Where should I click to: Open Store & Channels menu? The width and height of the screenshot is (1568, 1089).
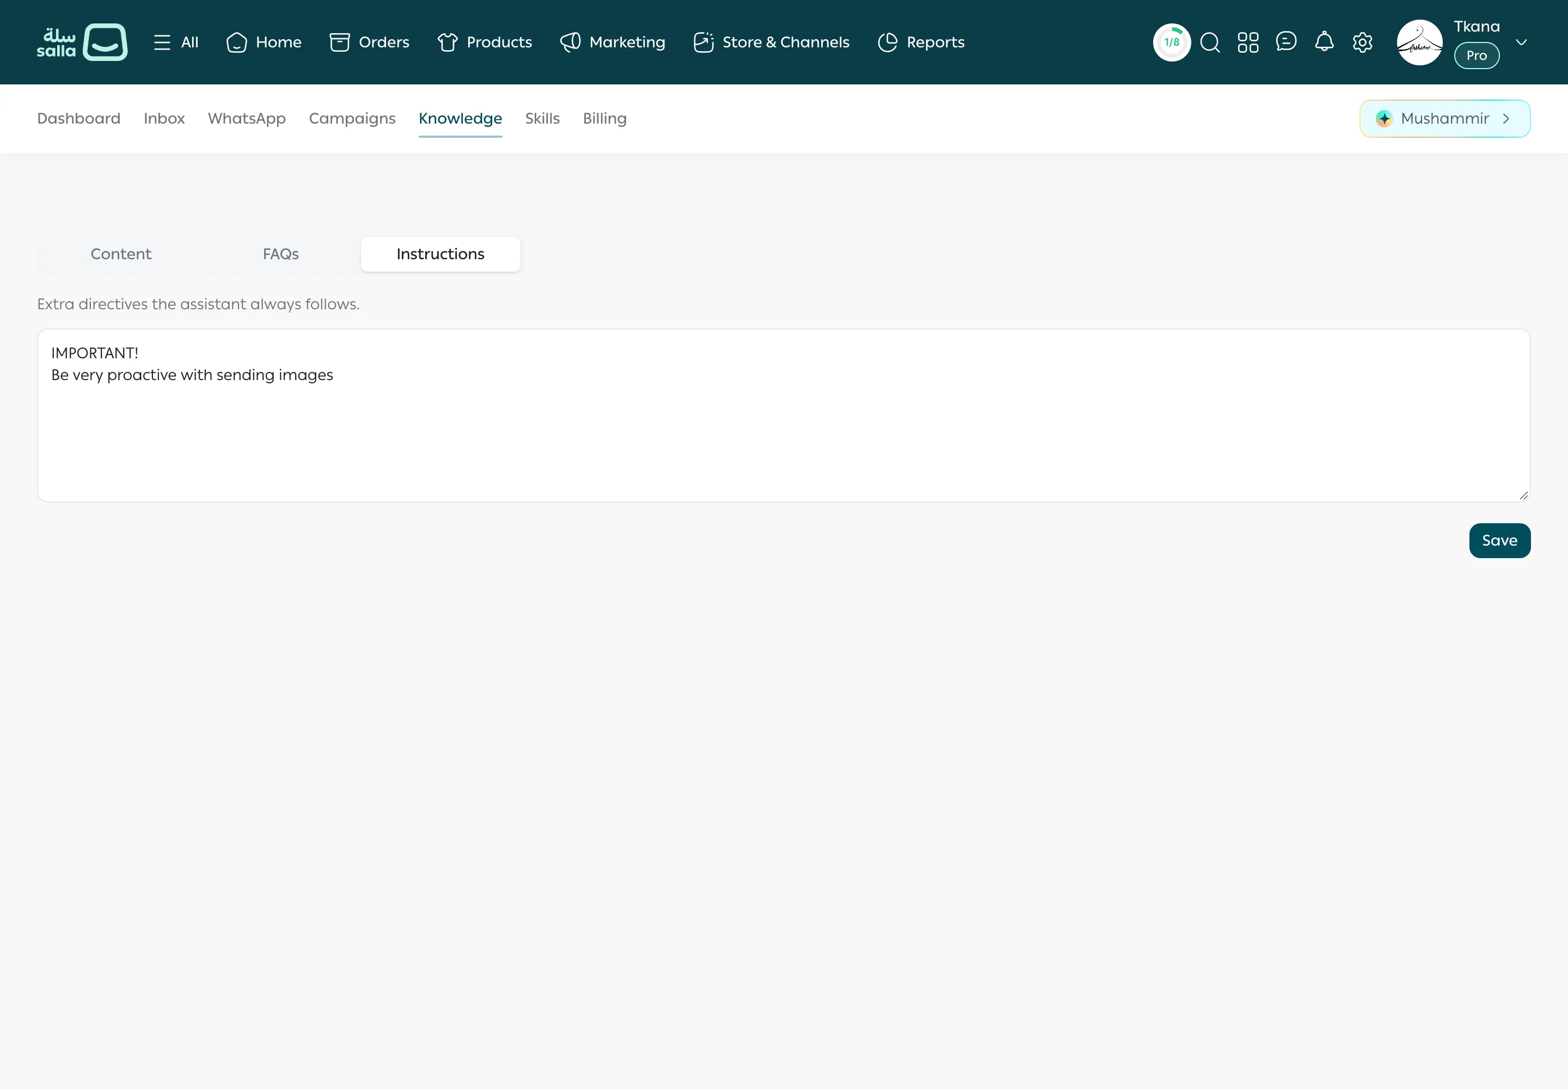click(771, 42)
